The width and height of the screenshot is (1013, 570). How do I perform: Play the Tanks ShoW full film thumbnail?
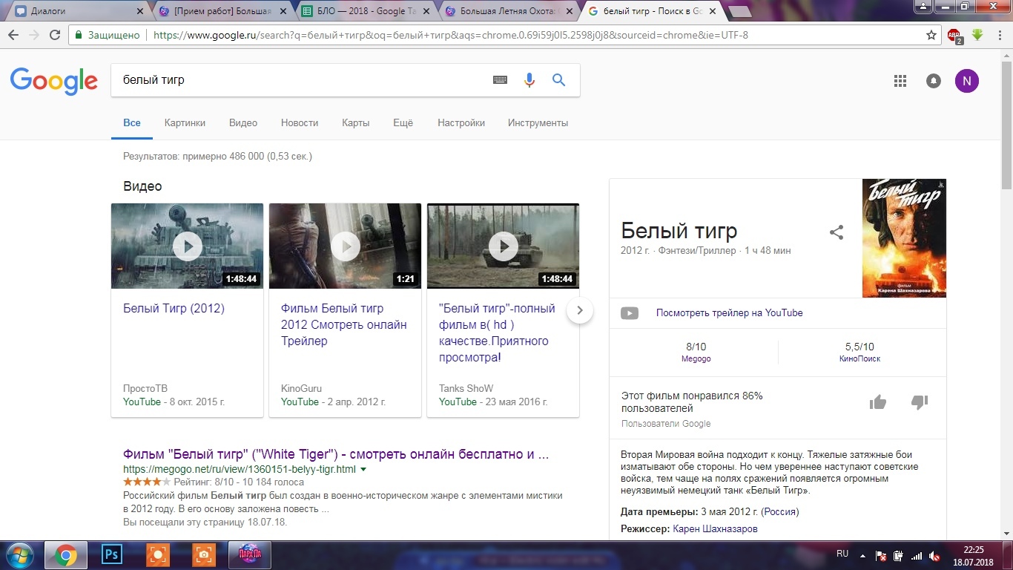pyautogui.click(x=503, y=246)
